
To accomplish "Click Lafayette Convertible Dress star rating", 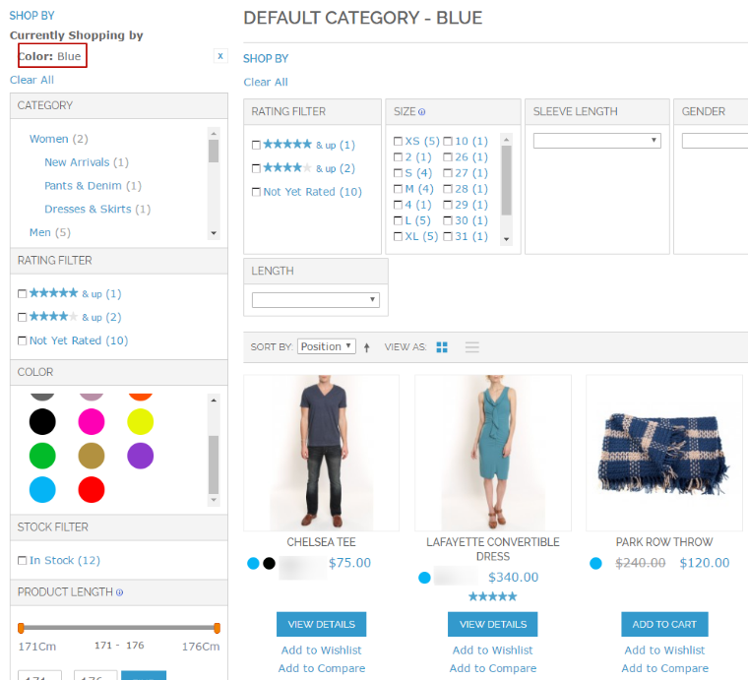I will (x=492, y=596).
